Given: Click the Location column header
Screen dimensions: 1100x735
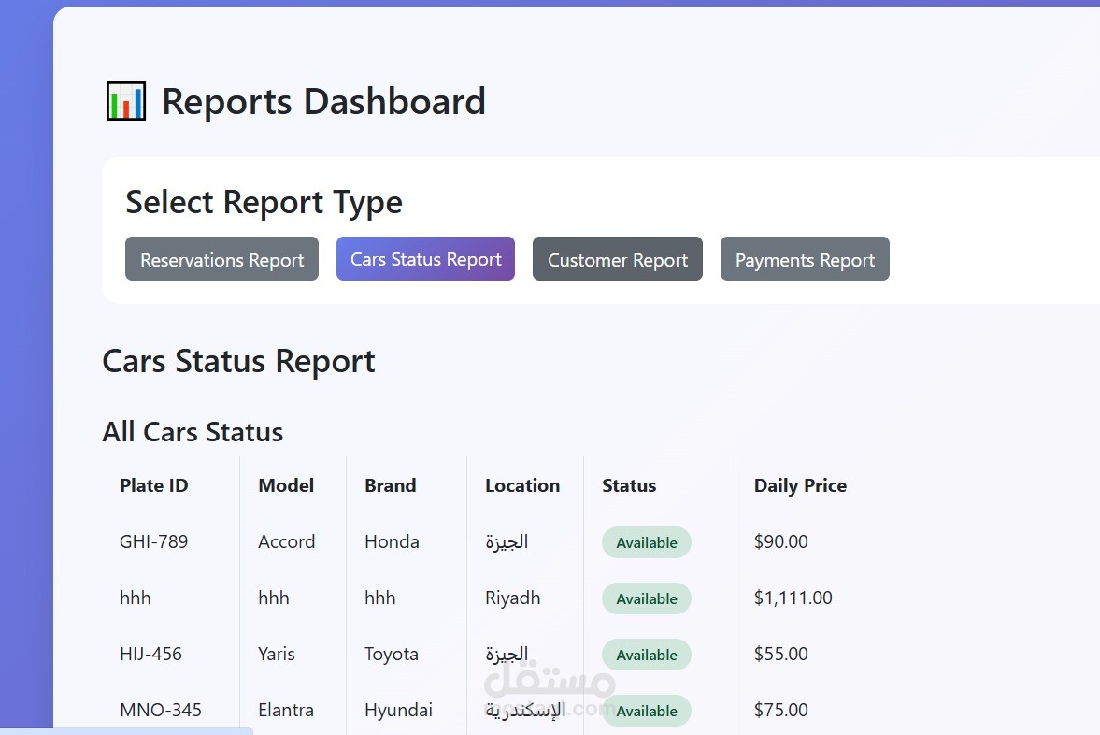Looking at the screenshot, I should pyautogui.click(x=522, y=485).
